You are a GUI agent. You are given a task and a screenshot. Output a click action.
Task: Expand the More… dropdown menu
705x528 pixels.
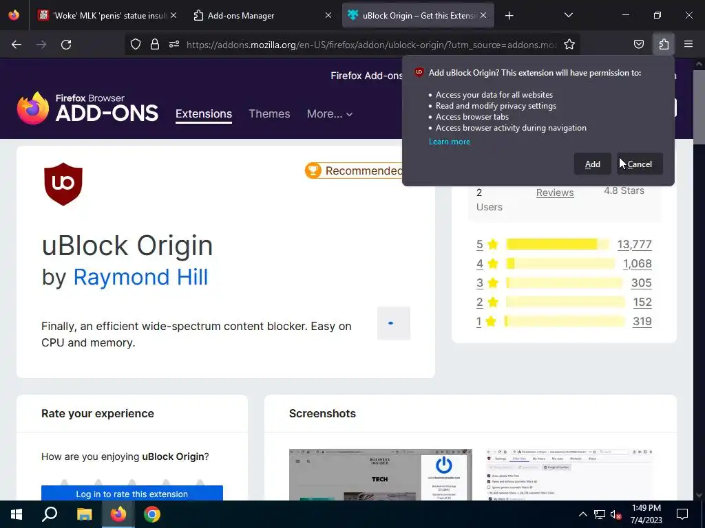[x=330, y=113]
